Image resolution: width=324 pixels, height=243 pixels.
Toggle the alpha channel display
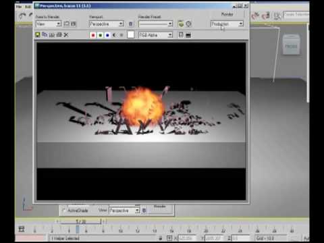[x=115, y=35]
